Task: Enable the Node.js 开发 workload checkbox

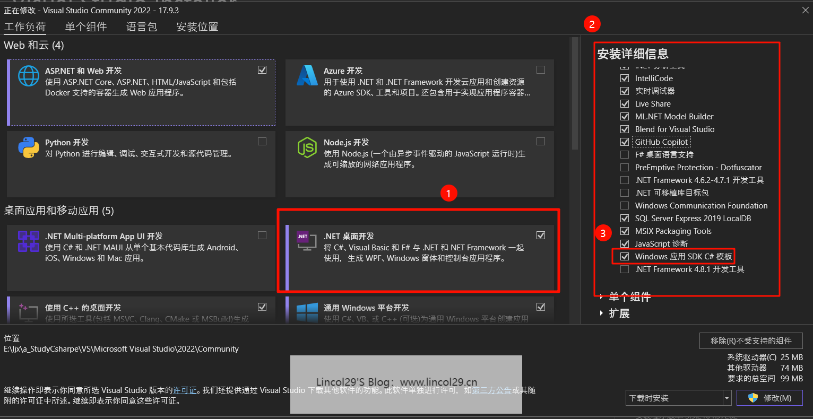Action: tap(541, 141)
